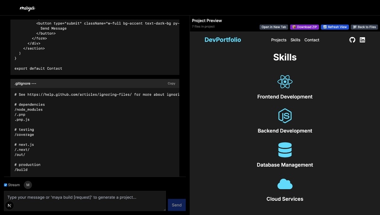Click the '7 files in project' text
Image resolution: width=380 pixels, height=215 pixels.
pos(203,27)
